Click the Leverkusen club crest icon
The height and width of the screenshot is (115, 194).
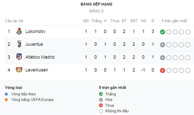19,70
